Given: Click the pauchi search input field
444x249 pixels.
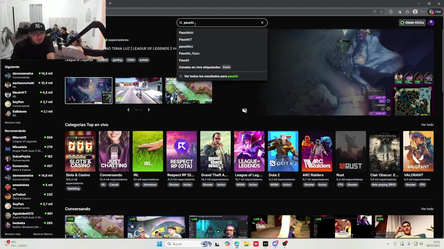Looking at the screenshot, I should click(x=222, y=22).
